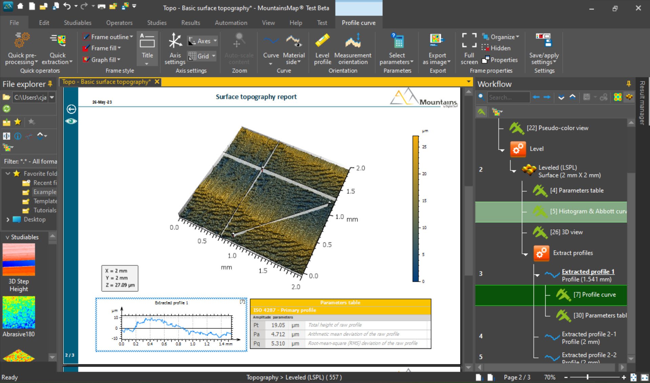
Task: Switch to the Profile curve tab
Action: tap(359, 23)
